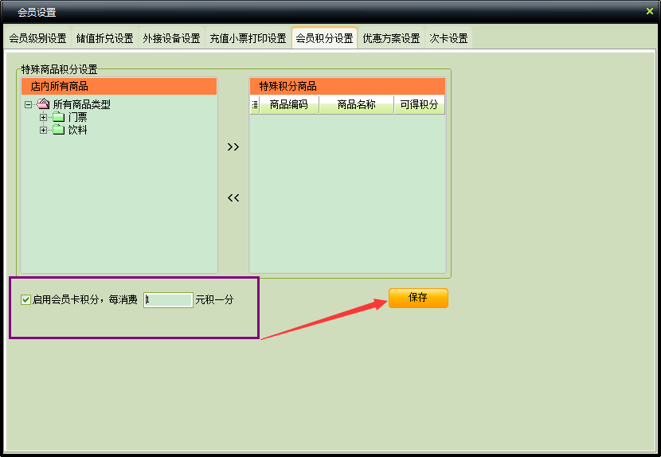Click the 特殊积分商品 panel header
661x457 pixels.
(x=347, y=87)
